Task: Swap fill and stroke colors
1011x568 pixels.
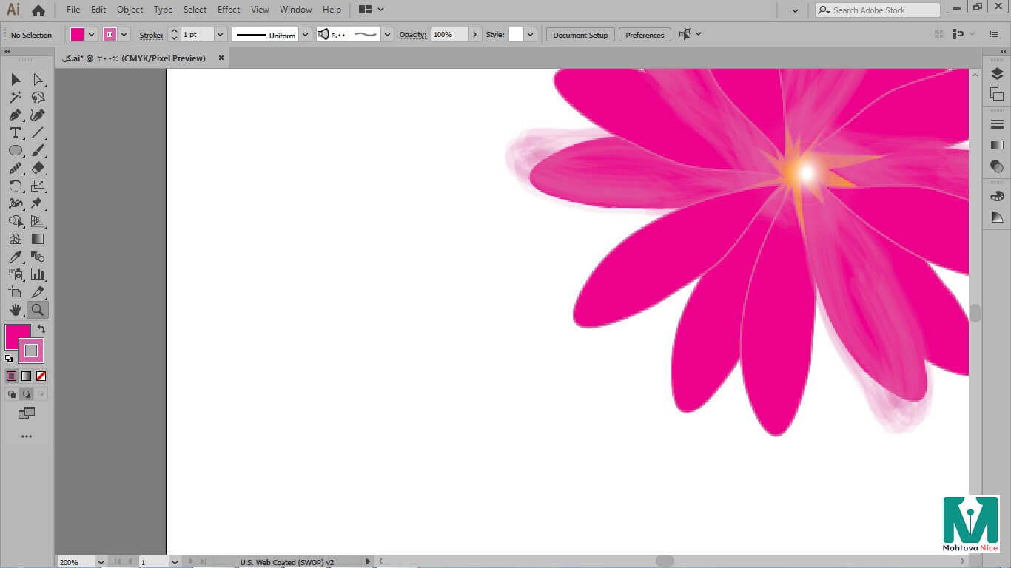Action: pos(42,329)
